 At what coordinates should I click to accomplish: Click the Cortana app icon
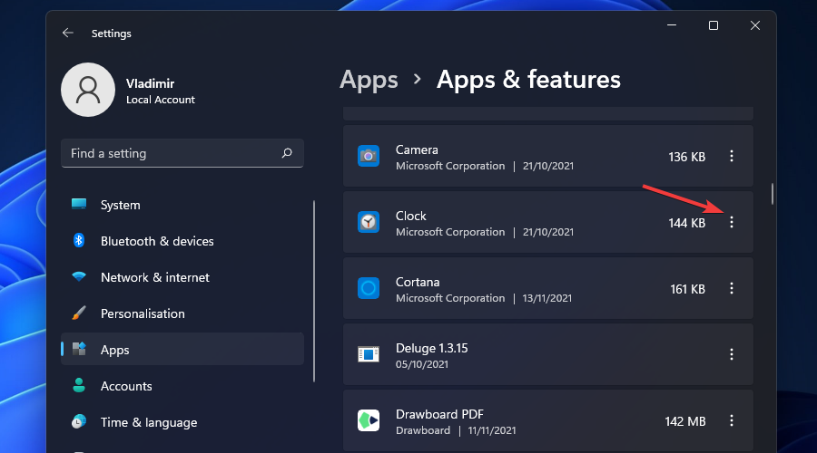tap(369, 288)
